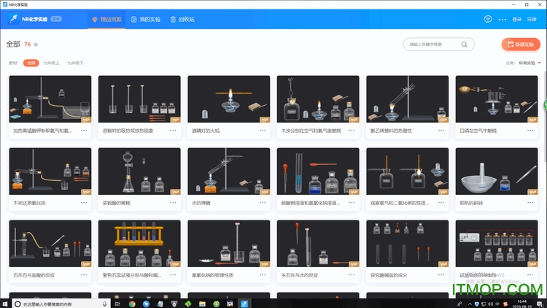Select the 九年级下 textbook filter

(x=75, y=63)
